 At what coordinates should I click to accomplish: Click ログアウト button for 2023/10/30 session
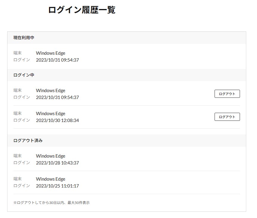pyautogui.click(x=227, y=117)
